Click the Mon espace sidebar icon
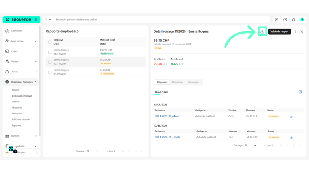Viewport: 309px width, 173px height. coord(7,41)
